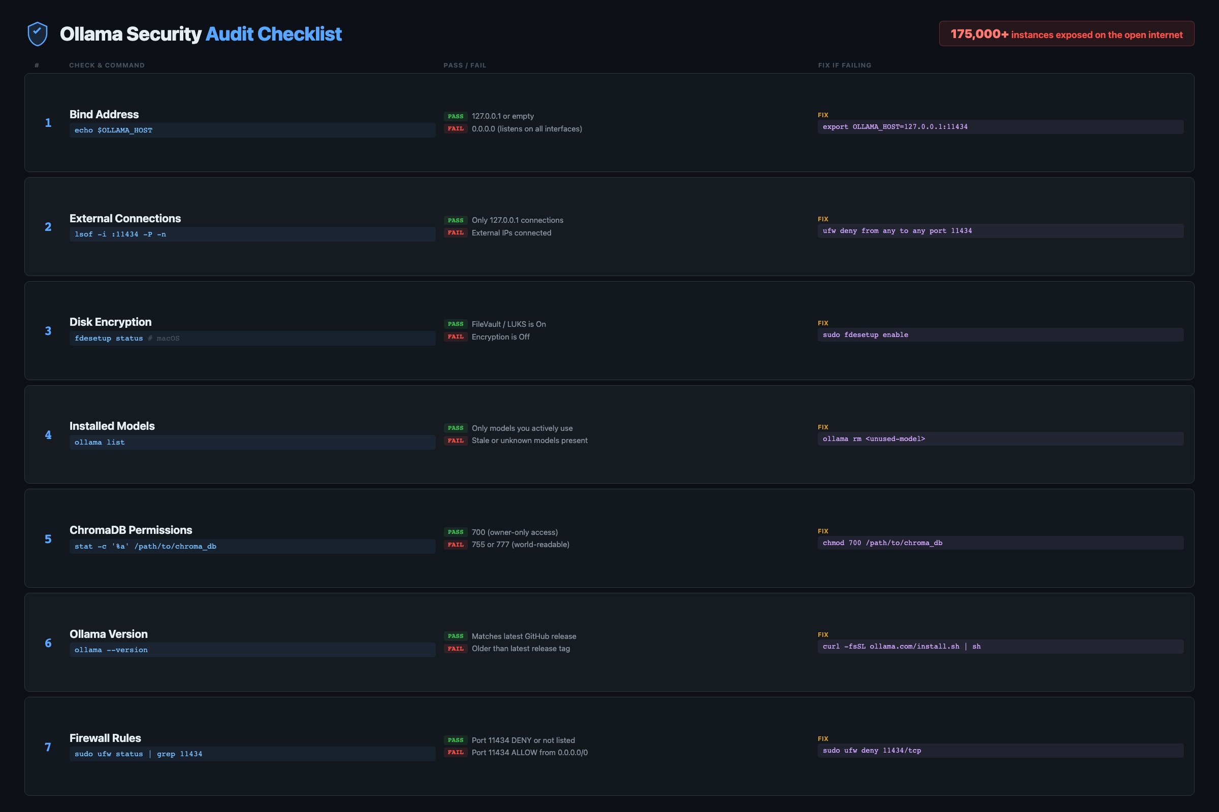
Task: Click the FAIL badge beside '755 or 777 (world-readable)'
Action: (456, 545)
